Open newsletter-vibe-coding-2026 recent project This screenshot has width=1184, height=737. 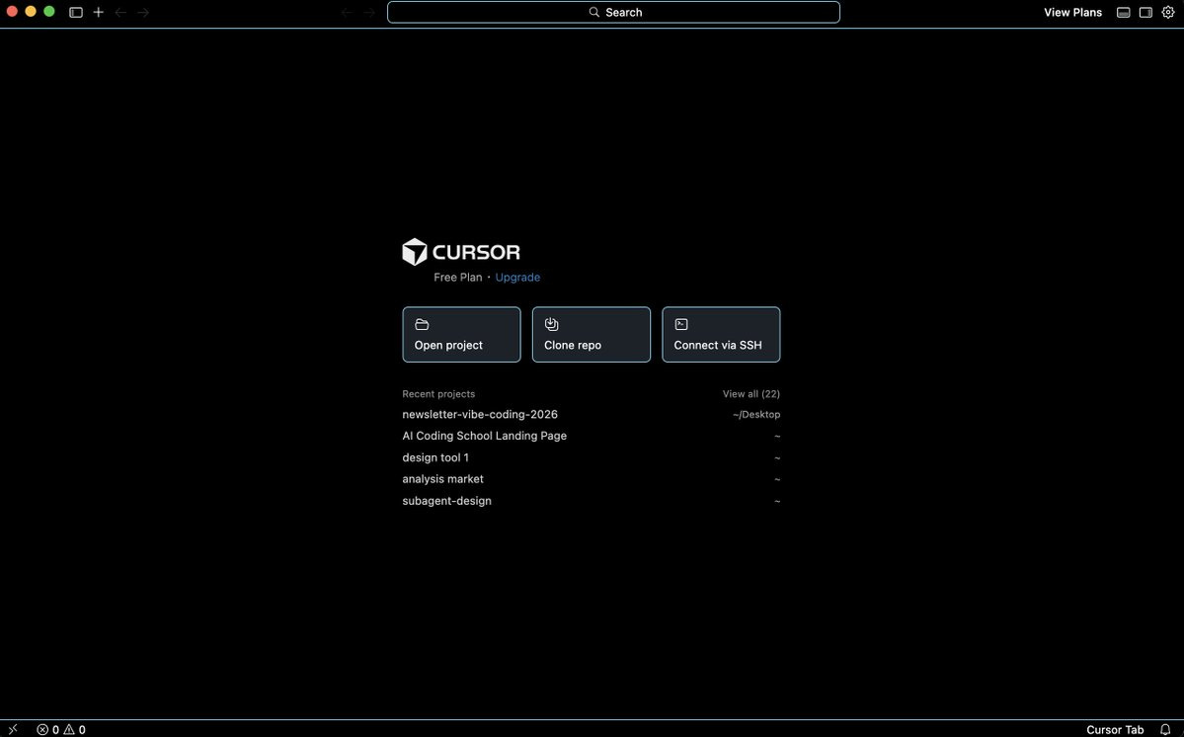pyautogui.click(x=592, y=415)
